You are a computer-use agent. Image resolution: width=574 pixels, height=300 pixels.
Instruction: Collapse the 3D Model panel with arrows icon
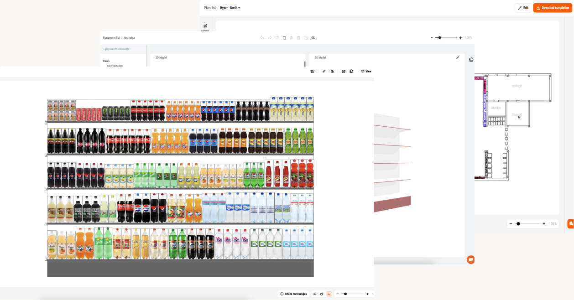[x=458, y=57]
